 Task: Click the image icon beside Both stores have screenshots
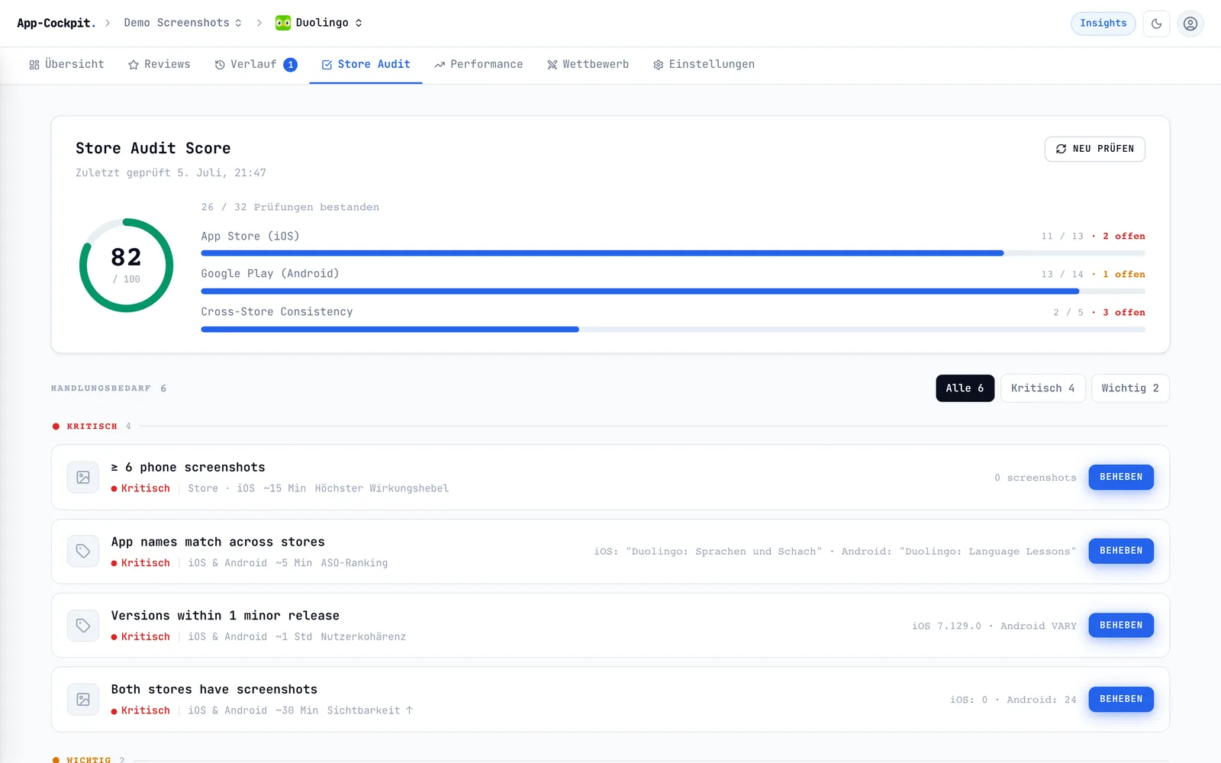click(x=83, y=699)
